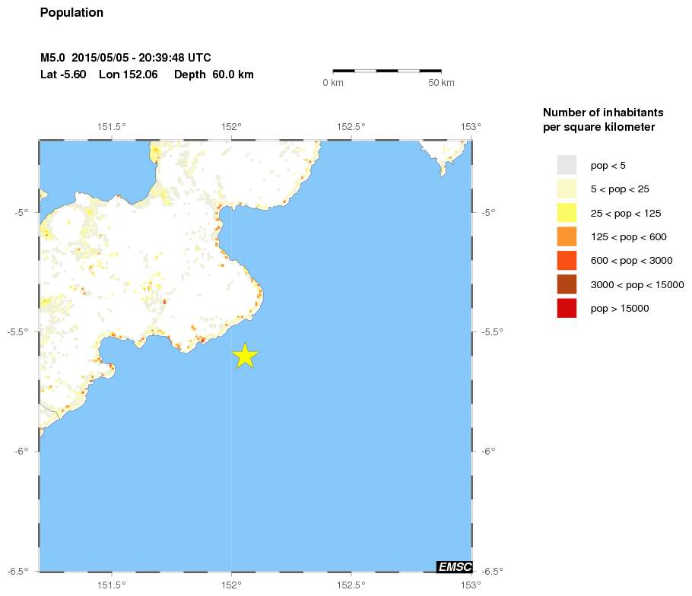
Task: Click the distance scale bar
Action: click(387, 71)
